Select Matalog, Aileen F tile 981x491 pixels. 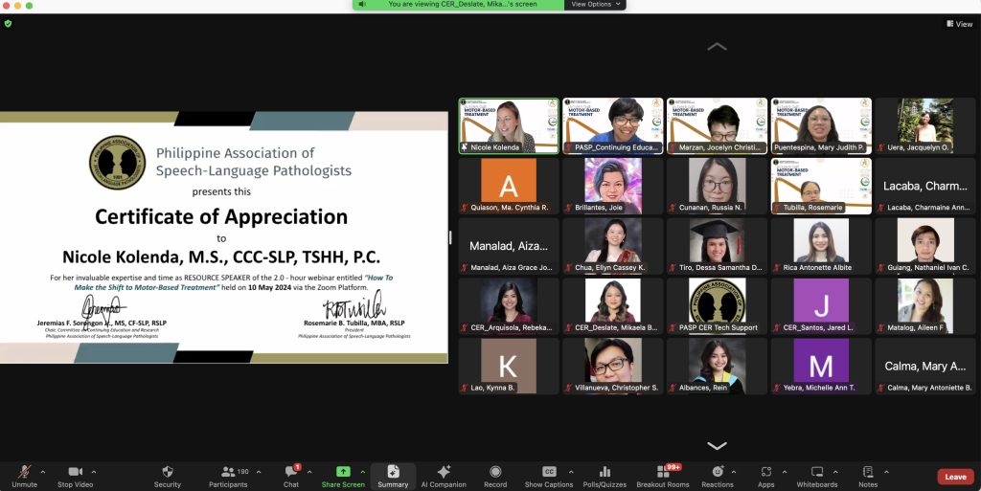click(x=925, y=306)
